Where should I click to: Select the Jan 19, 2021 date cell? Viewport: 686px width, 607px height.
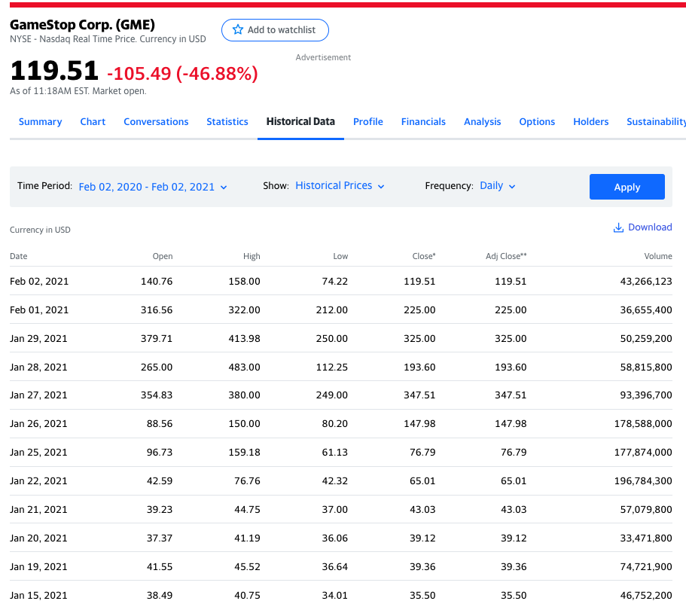click(x=38, y=567)
